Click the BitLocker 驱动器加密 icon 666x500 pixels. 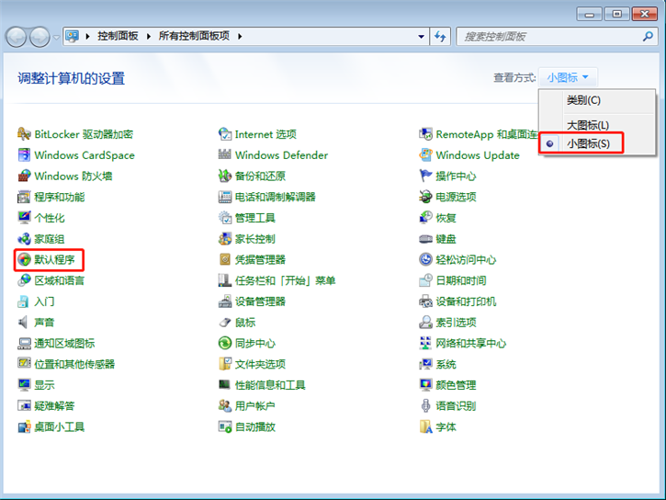pyautogui.click(x=25, y=134)
